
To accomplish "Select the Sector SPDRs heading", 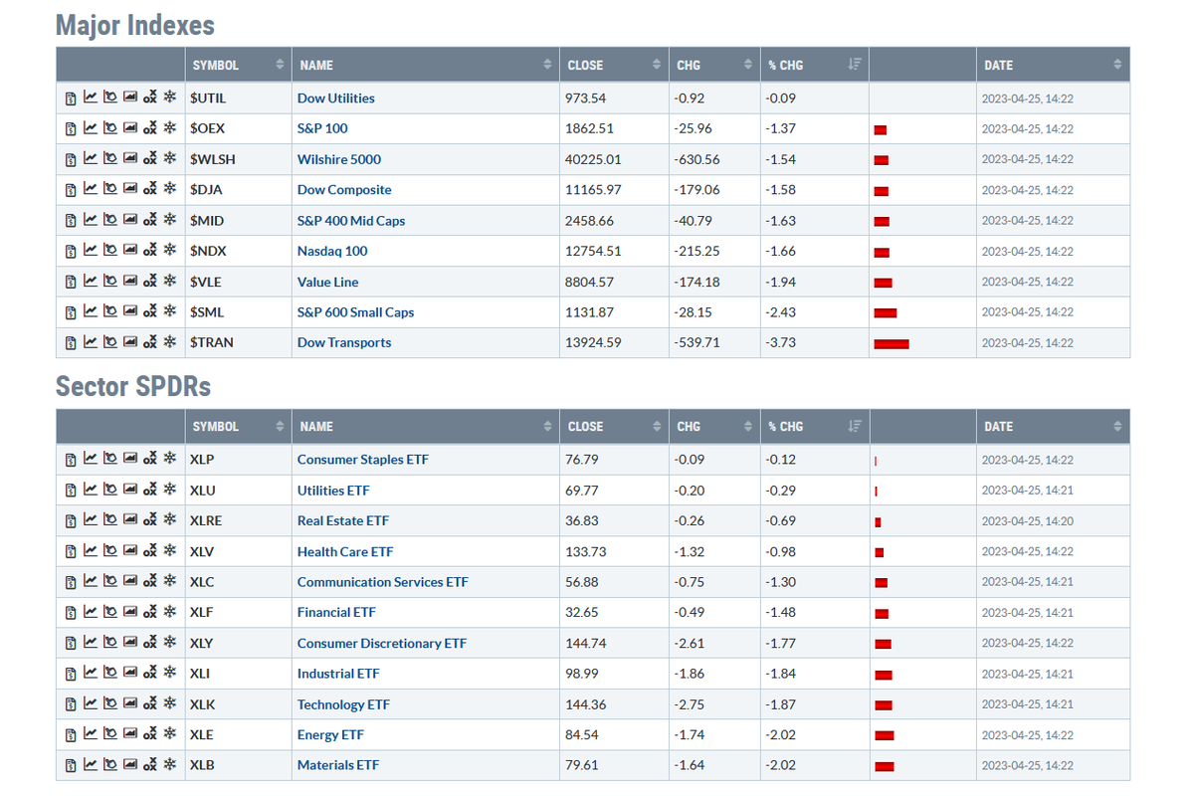I will [133, 387].
